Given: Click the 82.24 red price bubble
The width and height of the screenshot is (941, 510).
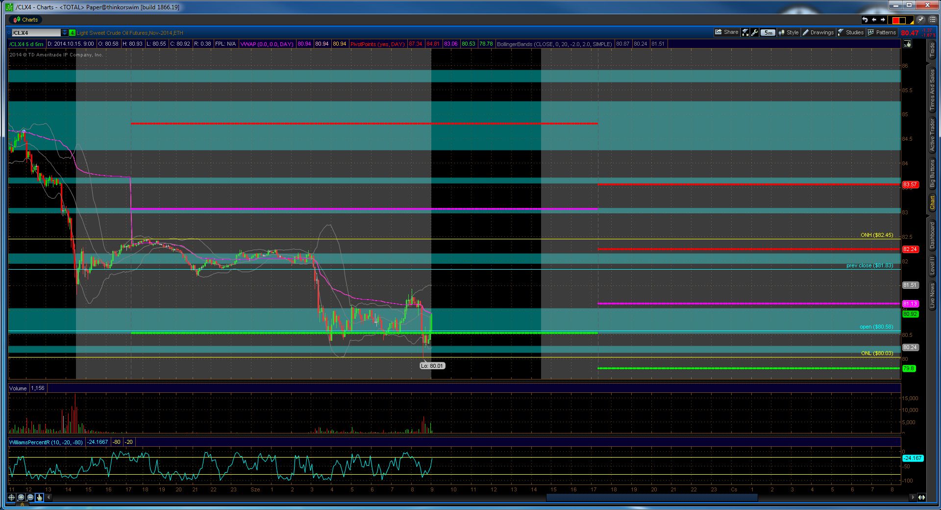Looking at the screenshot, I should tap(910, 249).
